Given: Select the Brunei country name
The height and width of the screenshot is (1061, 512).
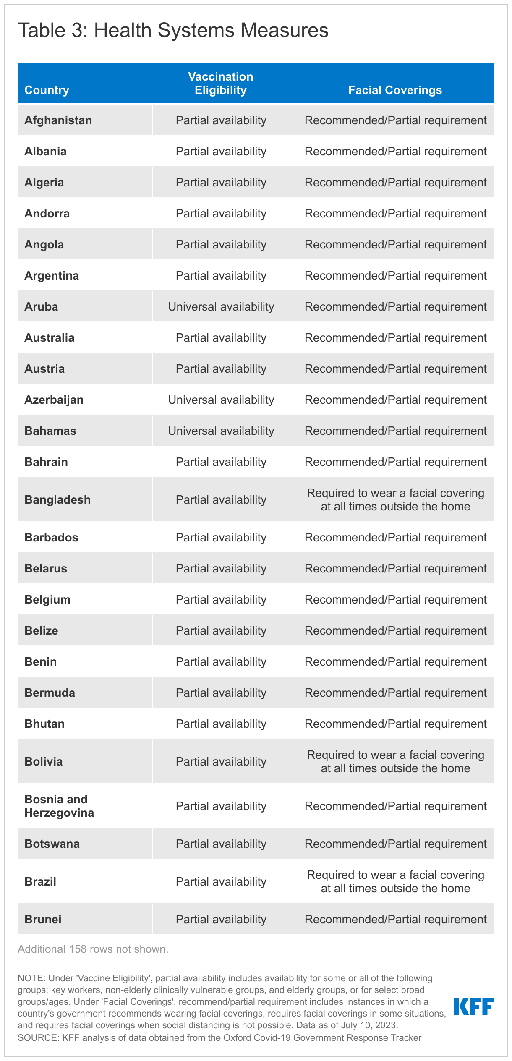Looking at the screenshot, I should (x=43, y=919).
